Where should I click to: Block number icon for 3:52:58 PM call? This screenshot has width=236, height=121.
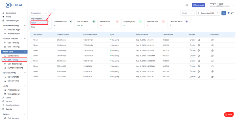tap(199, 61)
